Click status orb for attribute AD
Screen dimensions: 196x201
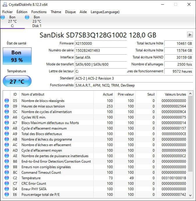pos(7,150)
